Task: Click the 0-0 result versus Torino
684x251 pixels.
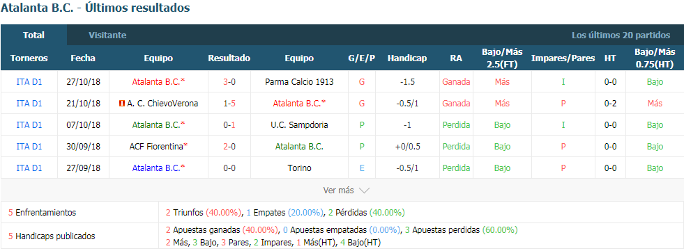Action: click(x=229, y=168)
